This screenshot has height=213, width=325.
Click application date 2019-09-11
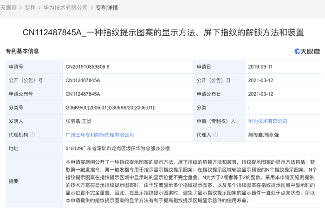[x=260, y=67]
